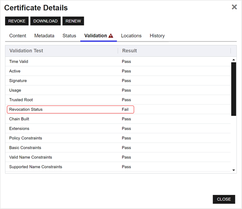Click the Validation warning triangle icon

click(111, 36)
